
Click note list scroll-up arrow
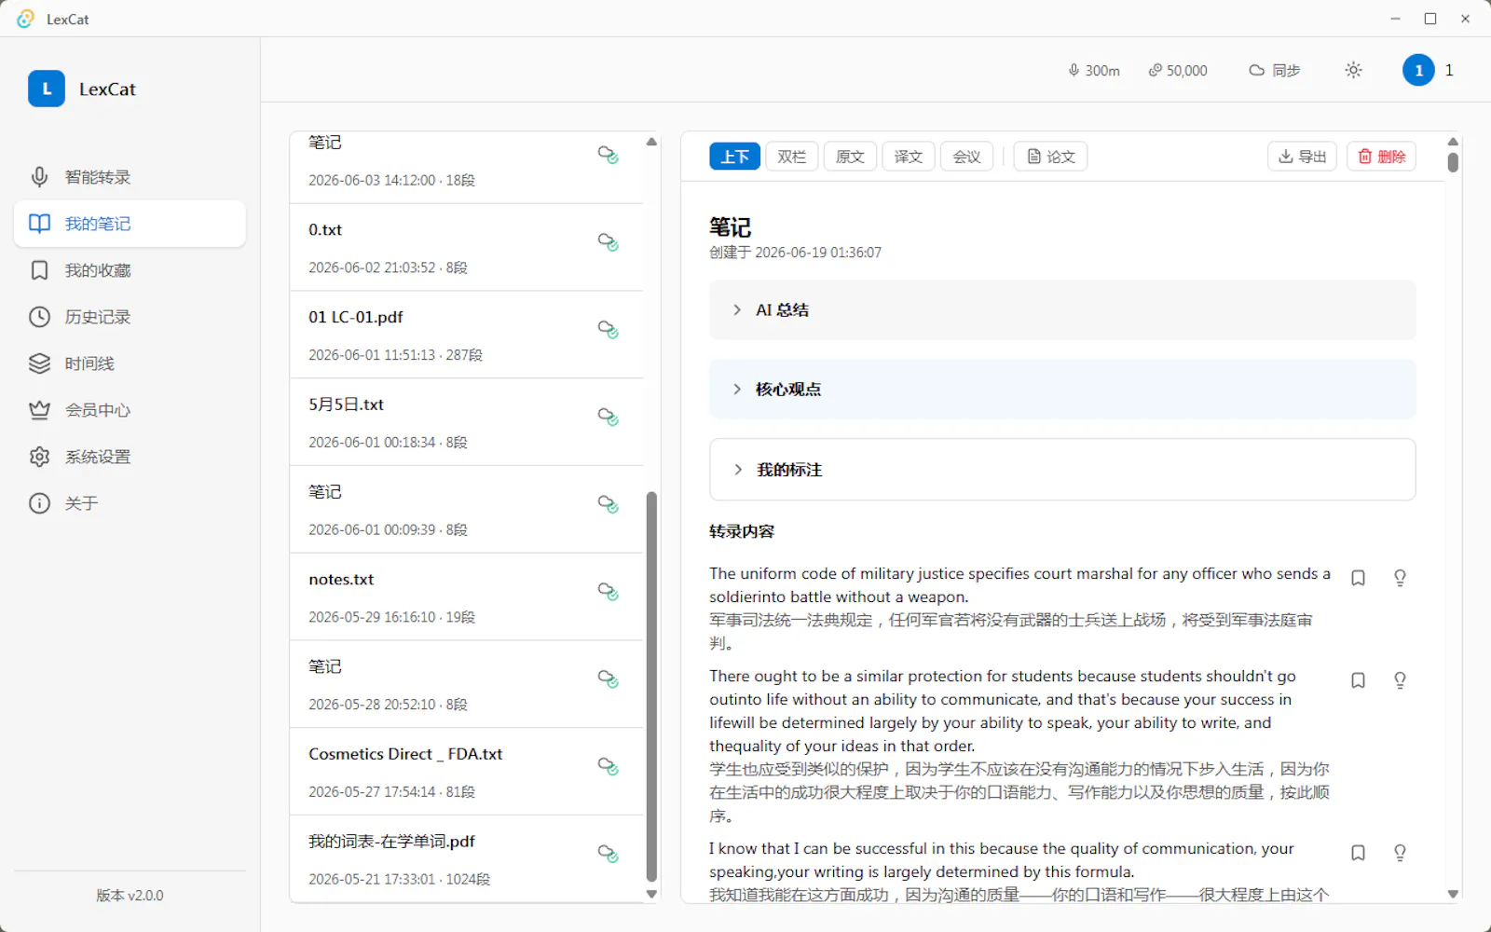(x=651, y=142)
